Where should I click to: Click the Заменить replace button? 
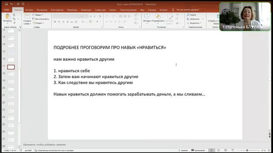pos(195,19)
